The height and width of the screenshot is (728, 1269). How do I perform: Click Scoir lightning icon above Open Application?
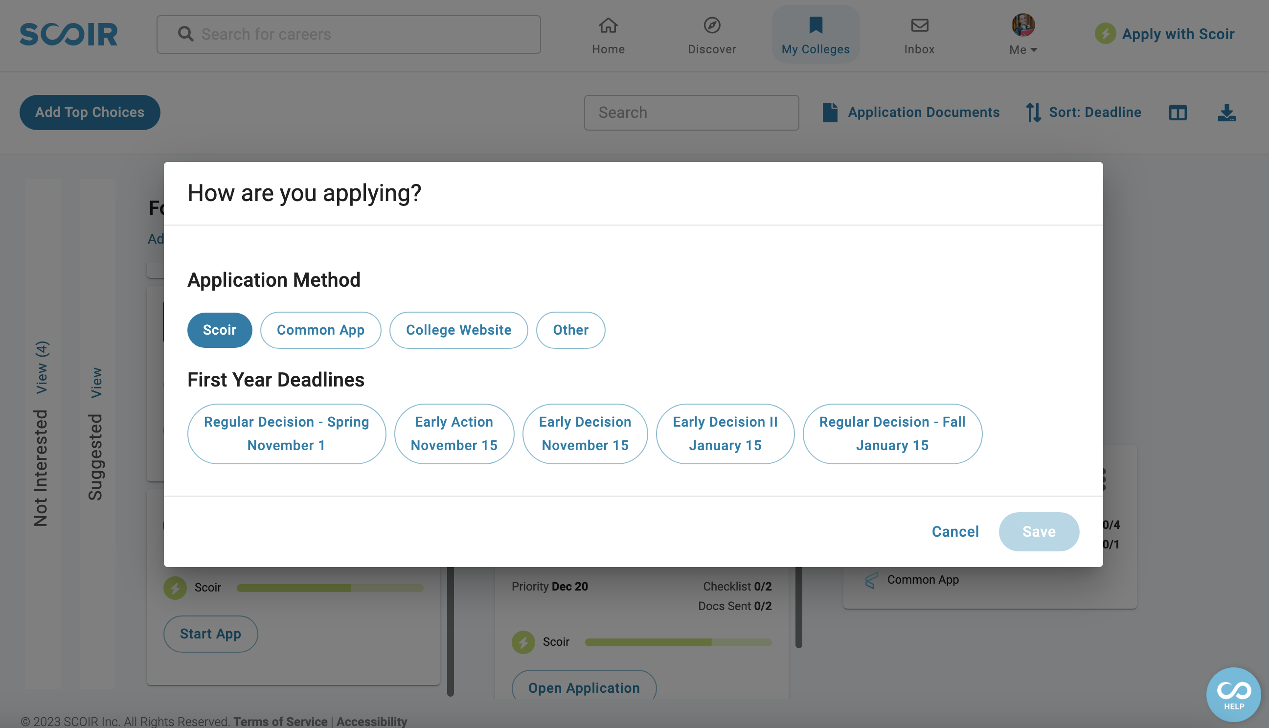point(523,641)
